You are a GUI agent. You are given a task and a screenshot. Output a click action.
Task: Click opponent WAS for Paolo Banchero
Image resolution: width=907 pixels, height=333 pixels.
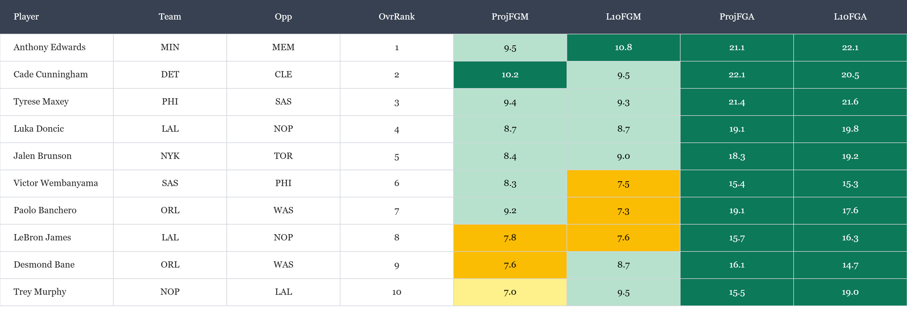[283, 211]
